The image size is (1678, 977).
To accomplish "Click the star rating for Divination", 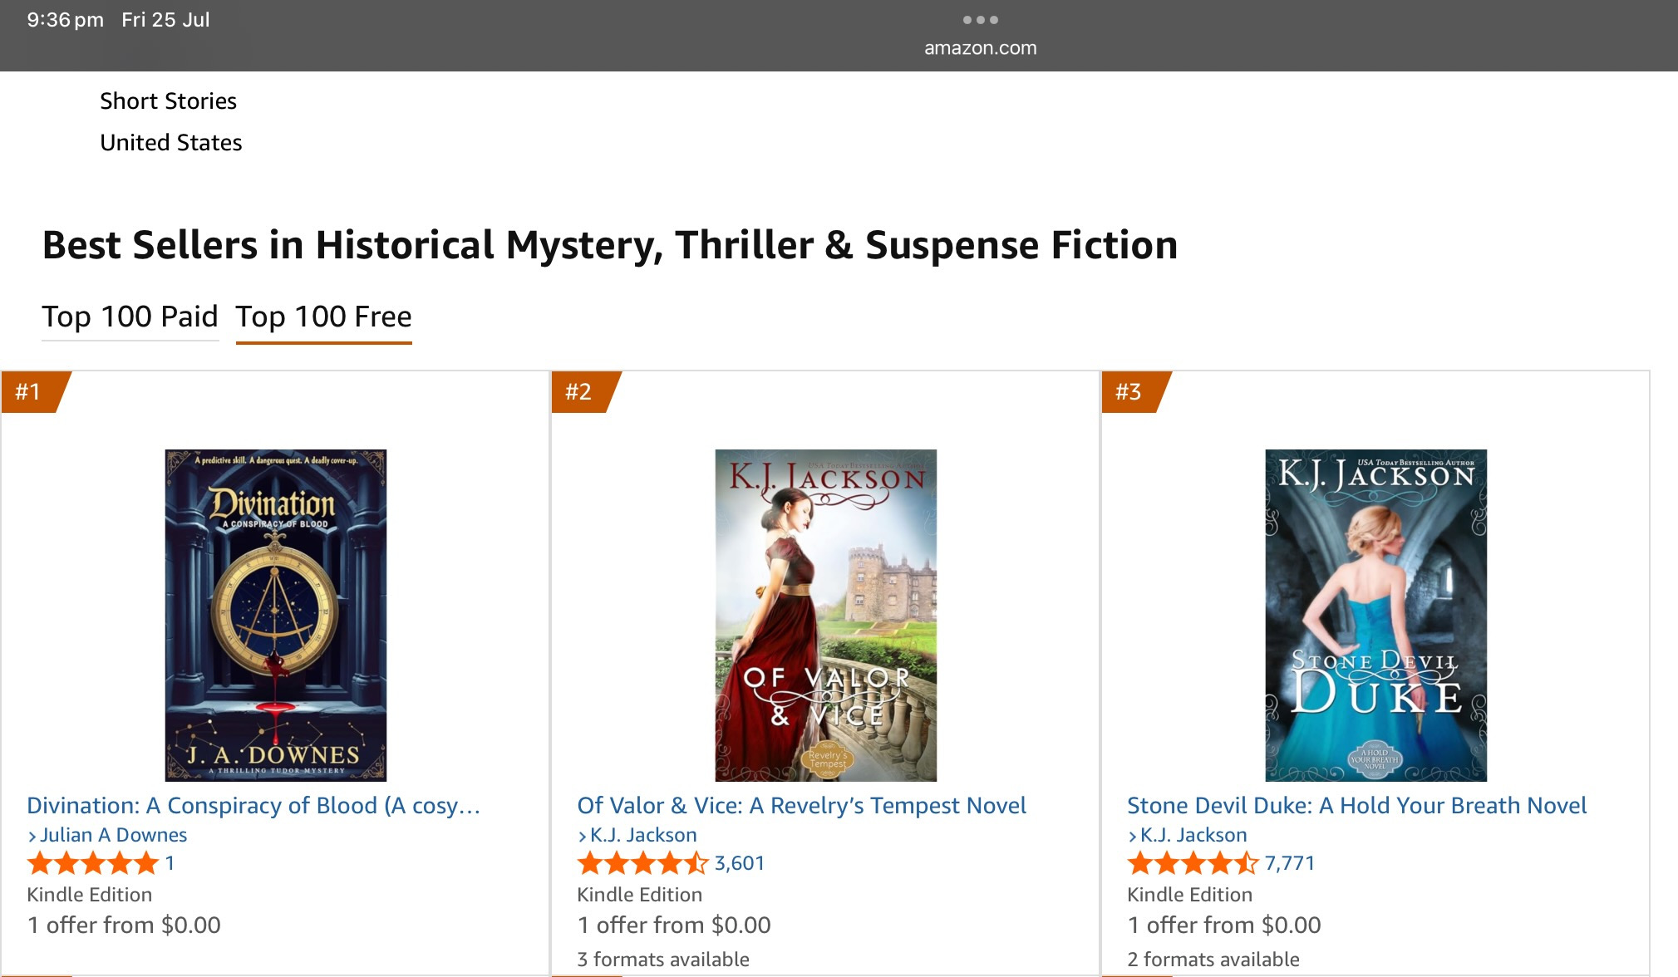I will [92, 863].
